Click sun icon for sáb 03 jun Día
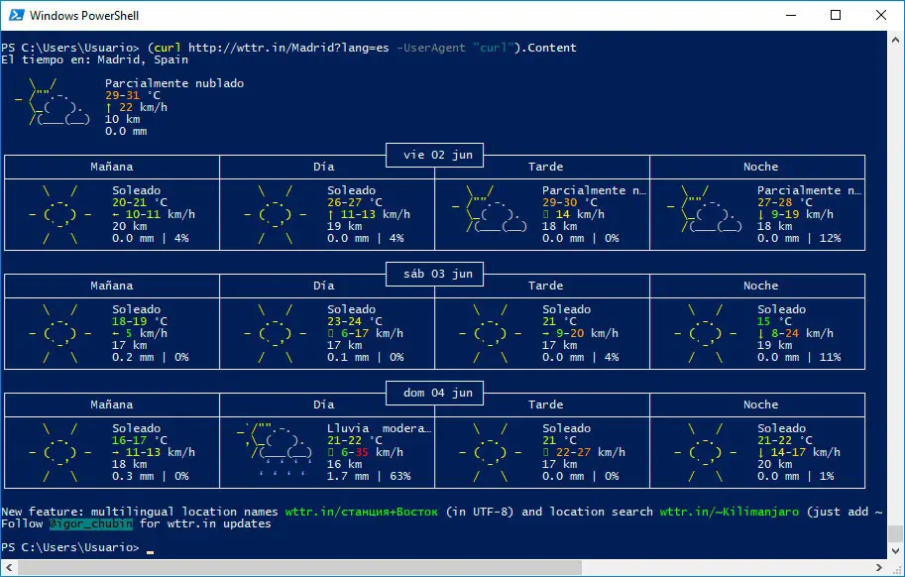Image resolution: width=905 pixels, height=577 pixels. 276,333
